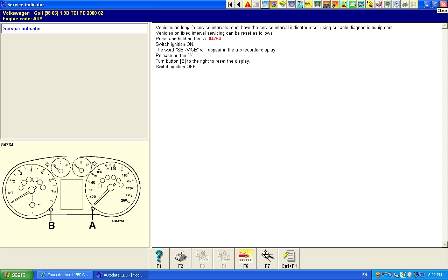Click the red 84764 illustration reference link
The width and height of the screenshot is (448, 280).
coord(215,39)
